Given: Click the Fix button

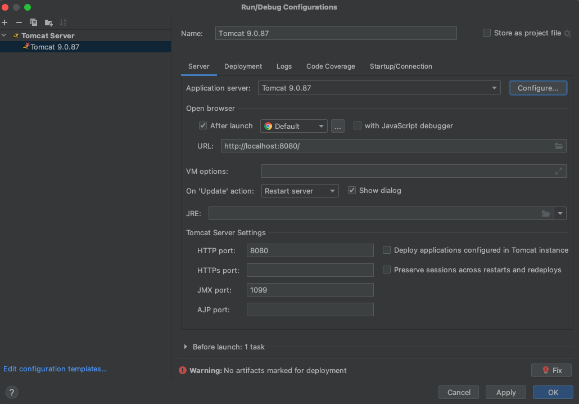Looking at the screenshot, I should tap(551, 370).
